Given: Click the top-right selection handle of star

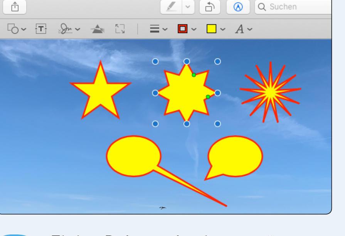Looking at the screenshot, I should (217, 61).
